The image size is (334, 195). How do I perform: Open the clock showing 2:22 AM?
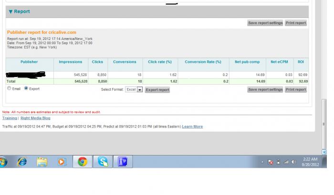310,162
